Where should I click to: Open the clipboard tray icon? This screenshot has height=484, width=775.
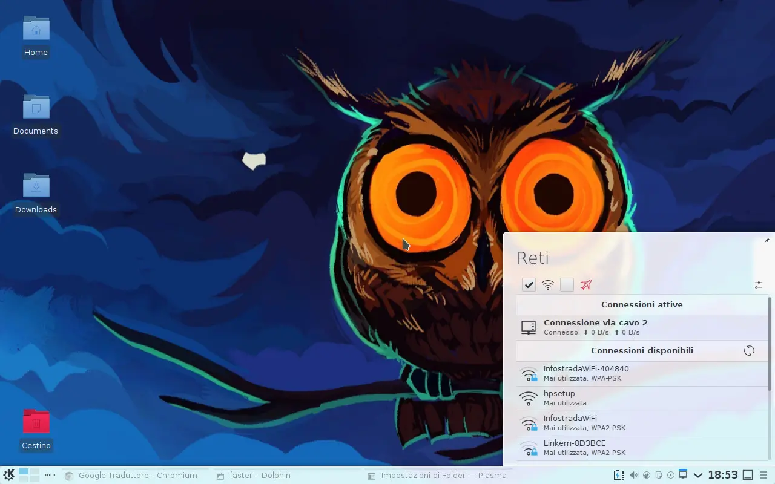pyautogui.click(x=659, y=475)
